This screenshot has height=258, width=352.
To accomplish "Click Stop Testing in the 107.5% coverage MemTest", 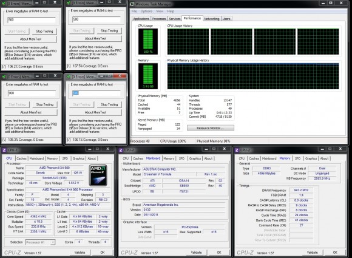I will 109,31.
